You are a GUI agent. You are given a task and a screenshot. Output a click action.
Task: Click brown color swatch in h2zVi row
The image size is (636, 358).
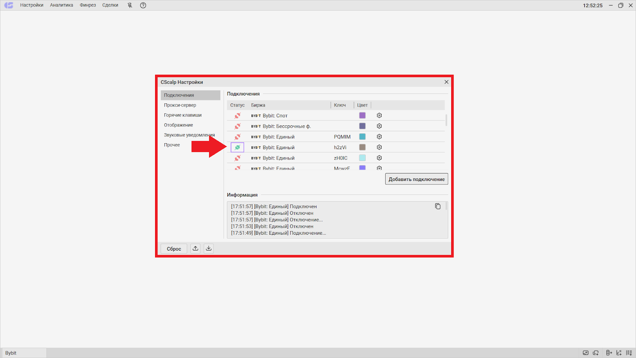coord(363,147)
